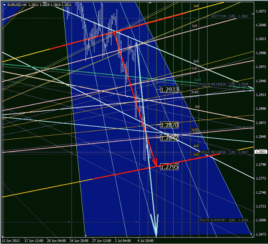This screenshot has width=268, height=244.
Task: Select the 1.2933 price label
Action: (169, 90)
